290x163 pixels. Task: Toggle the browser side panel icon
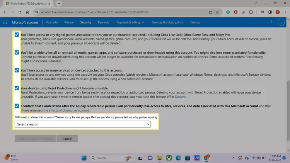click(270, 12)
